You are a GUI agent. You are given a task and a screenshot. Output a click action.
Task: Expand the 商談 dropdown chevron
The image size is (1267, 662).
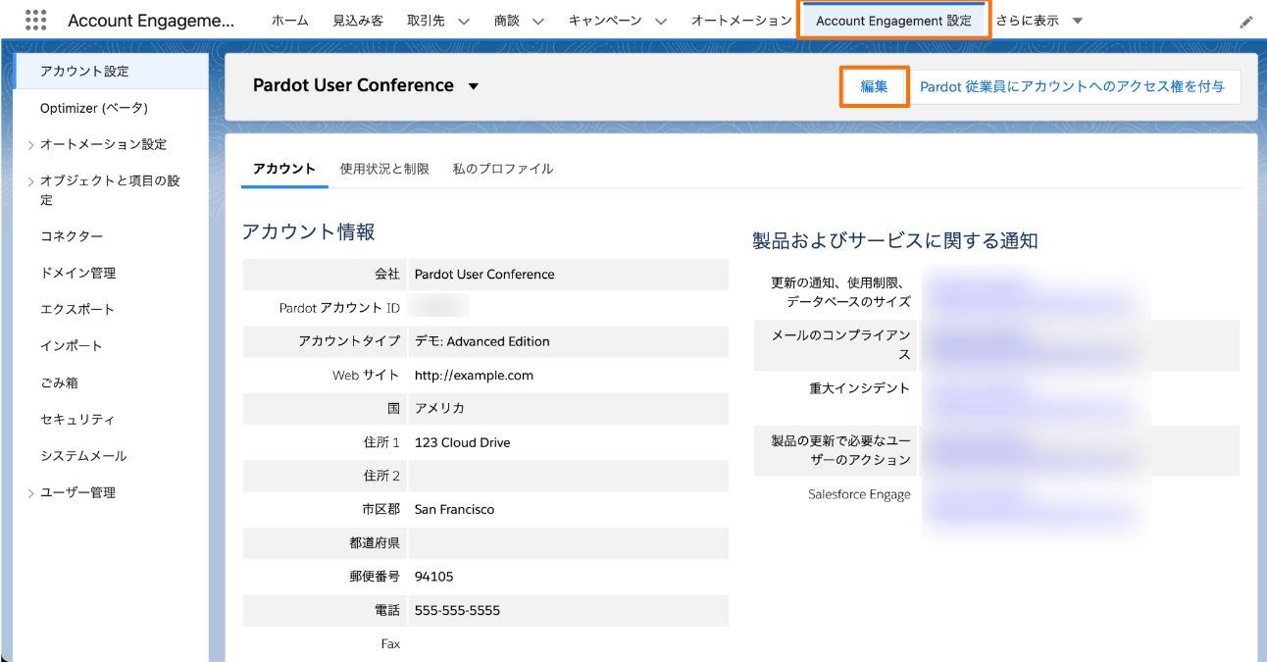(x=538, y=21)
